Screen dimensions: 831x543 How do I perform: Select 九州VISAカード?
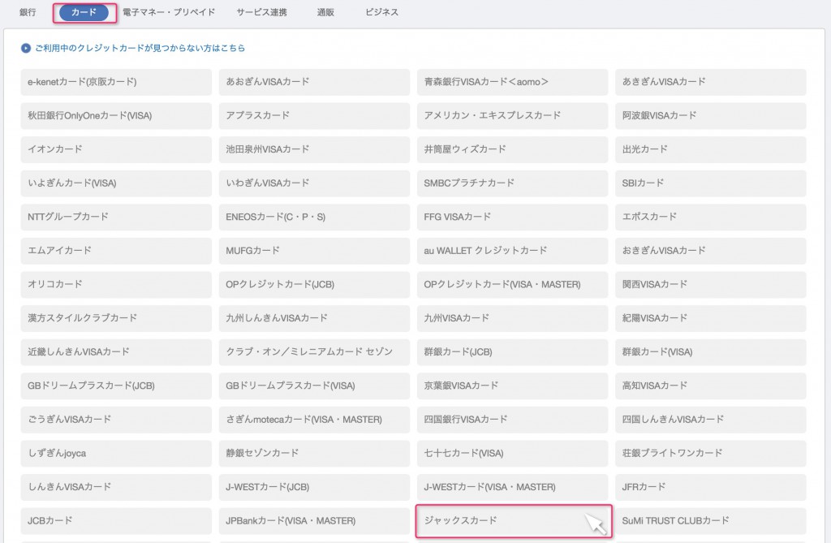(x=513, y=318)
